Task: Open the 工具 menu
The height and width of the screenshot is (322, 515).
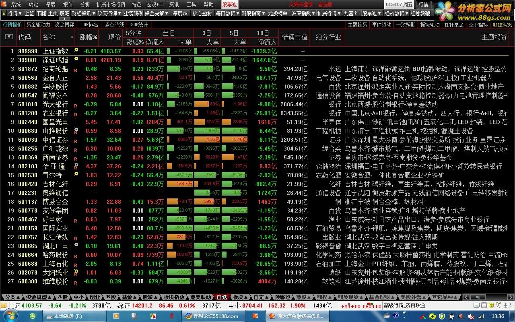Action: coord(192,4)
